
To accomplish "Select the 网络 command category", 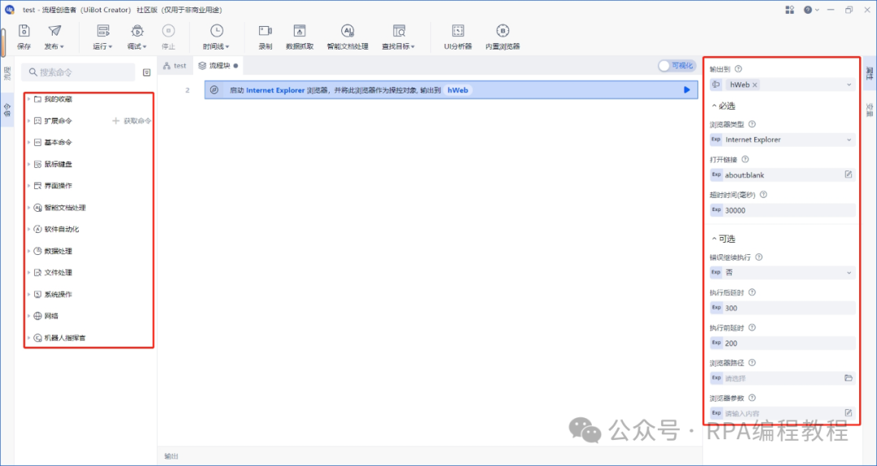I will (51, 316).
